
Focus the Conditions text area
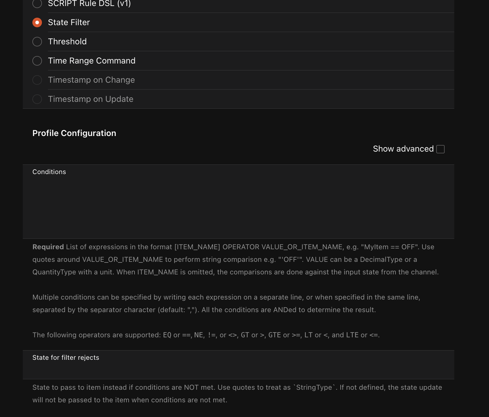coord(238,207)
